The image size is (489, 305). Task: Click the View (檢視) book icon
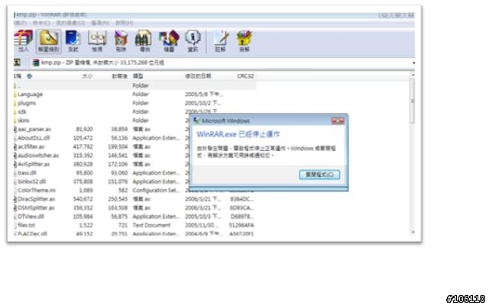[97, 40]
